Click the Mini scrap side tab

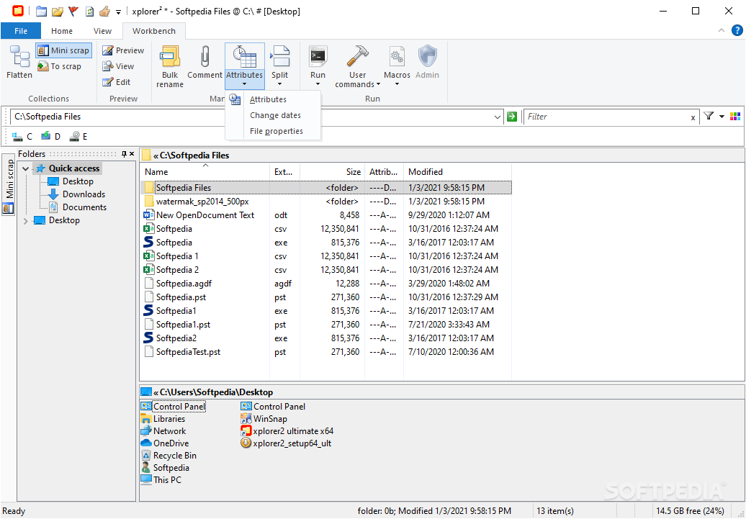(x=9, y=184)
